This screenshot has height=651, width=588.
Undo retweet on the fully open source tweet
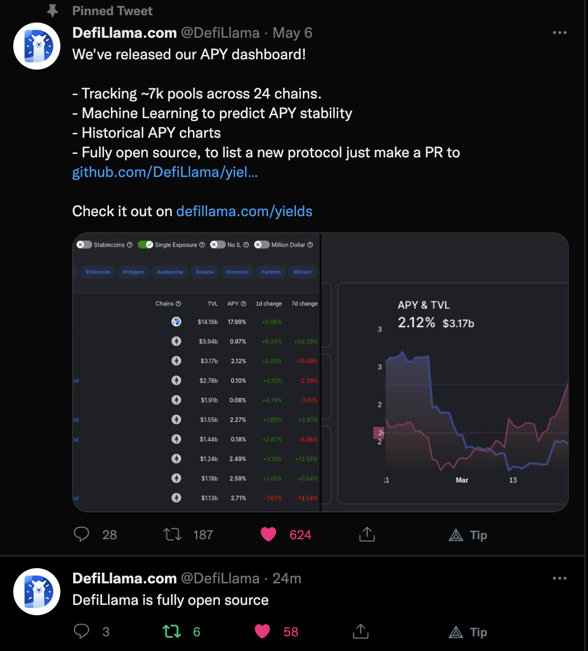point(172,631)
